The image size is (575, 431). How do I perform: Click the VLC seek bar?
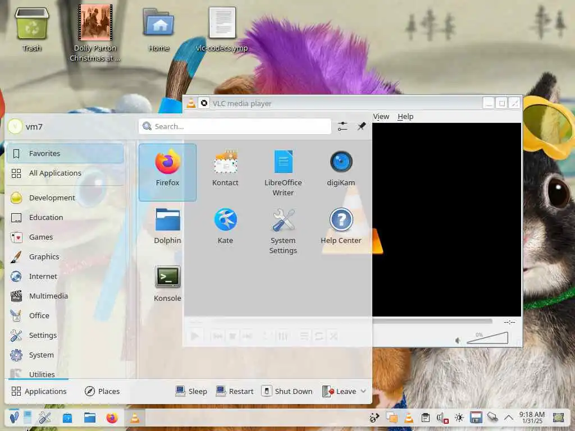point(432,322)
